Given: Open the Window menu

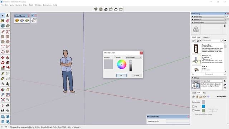Looking at the screenshot, I should coord(38,5).
